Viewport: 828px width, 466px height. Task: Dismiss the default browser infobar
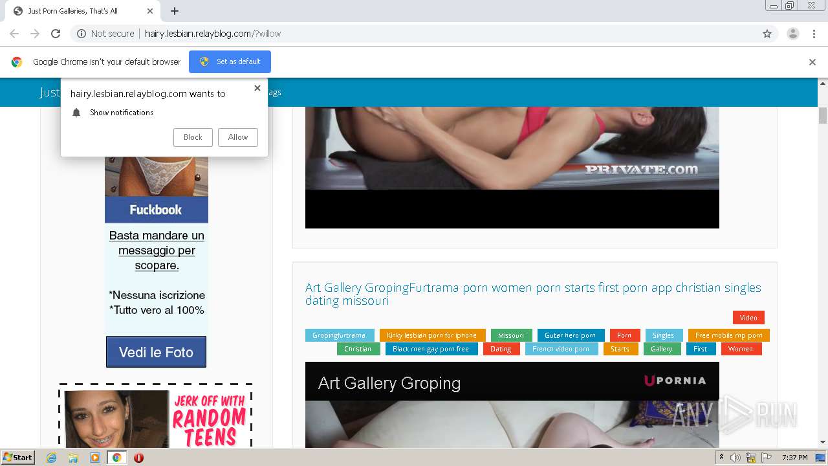(812, 62)
